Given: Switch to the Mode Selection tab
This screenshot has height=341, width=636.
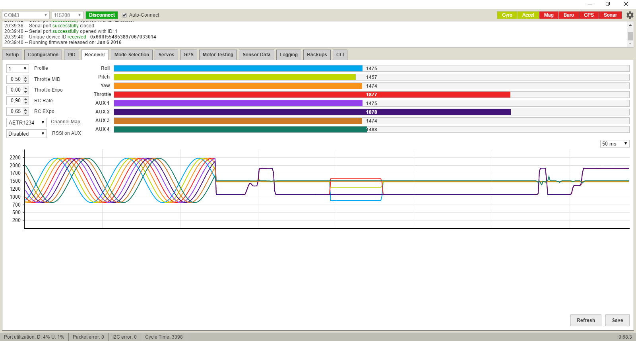Looking at the screenshot, I should [x=132, y=55].
